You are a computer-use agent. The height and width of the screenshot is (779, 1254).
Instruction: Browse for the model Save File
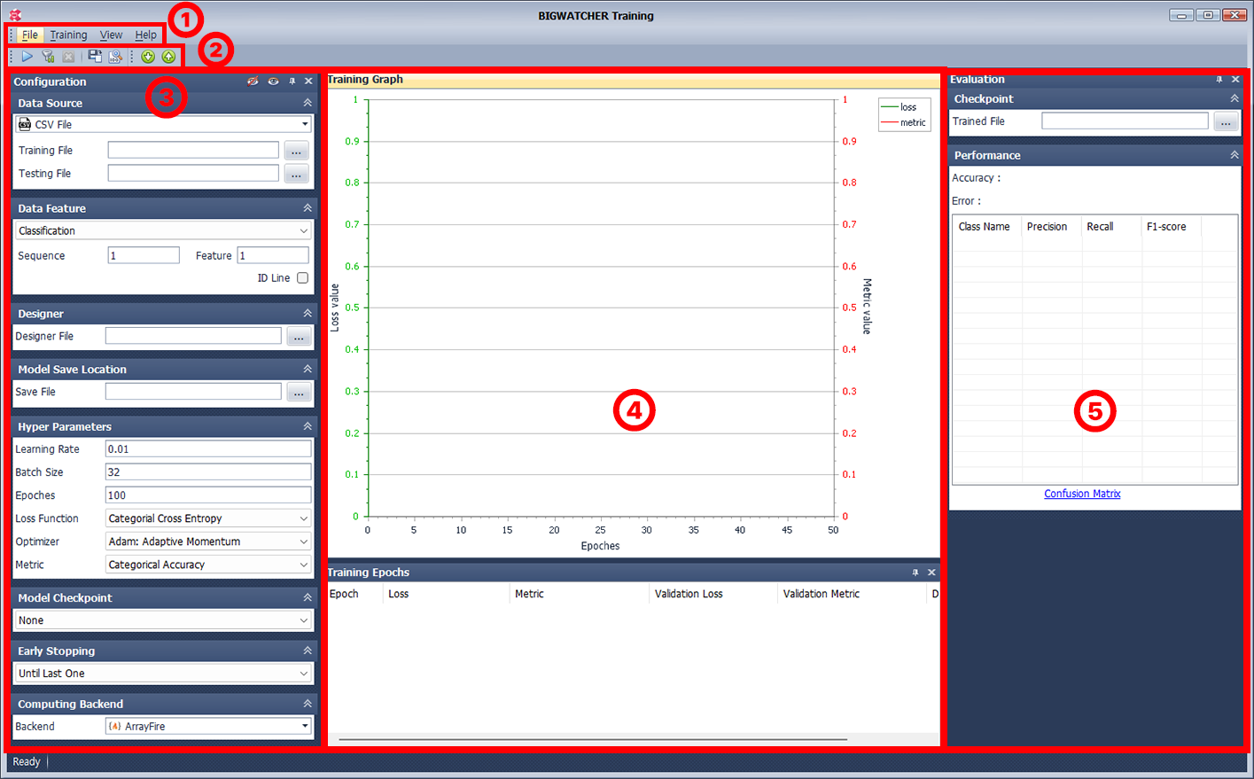coord(299,392)
